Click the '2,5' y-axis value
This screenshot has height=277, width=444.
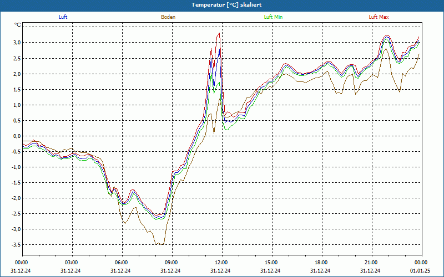(x=18, y=58)
